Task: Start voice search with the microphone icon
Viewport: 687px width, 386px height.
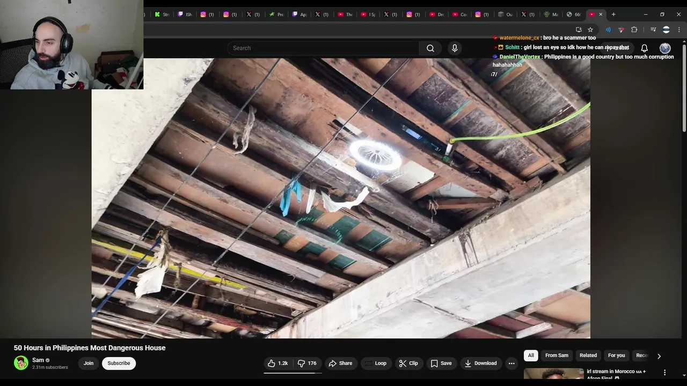Action: 455,48
